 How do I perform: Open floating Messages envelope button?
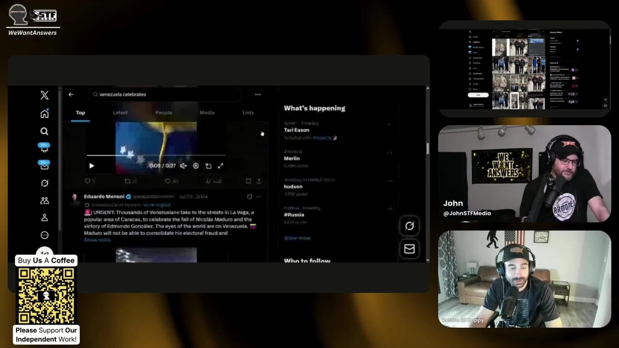(410, 249)
